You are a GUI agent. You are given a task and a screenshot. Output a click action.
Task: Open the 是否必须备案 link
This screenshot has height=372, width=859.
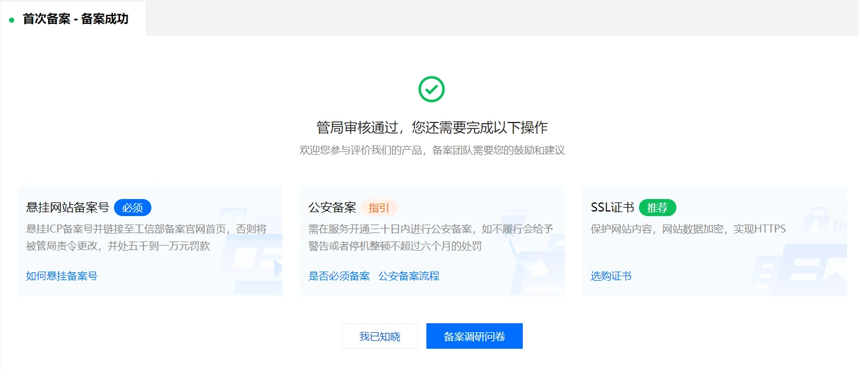pos(339,276)
